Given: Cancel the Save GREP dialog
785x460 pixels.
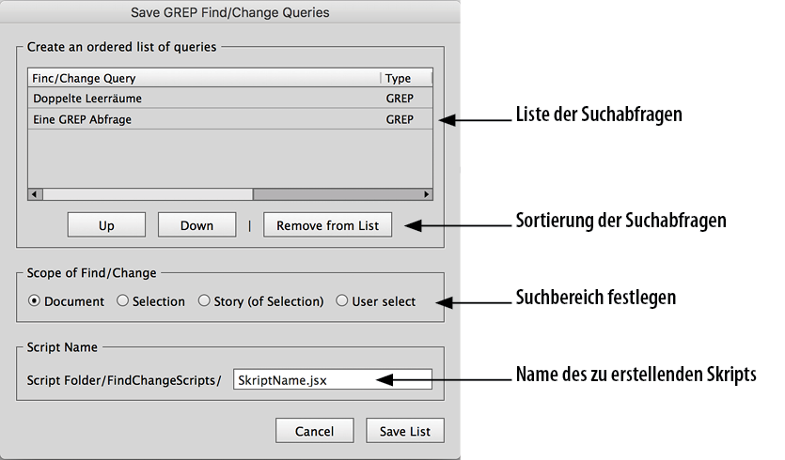Looking at the screenshot, I should tap(314, 431).
